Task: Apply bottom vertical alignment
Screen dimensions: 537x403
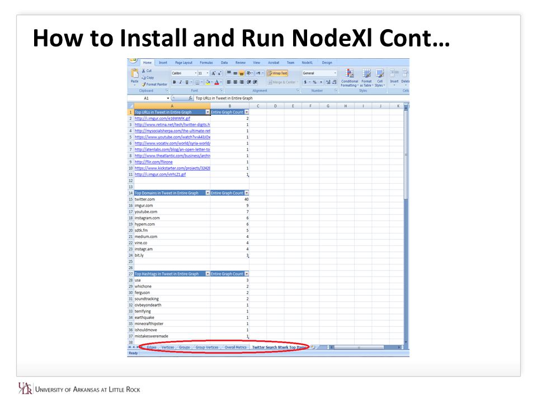Action: (x=242, y=73)
